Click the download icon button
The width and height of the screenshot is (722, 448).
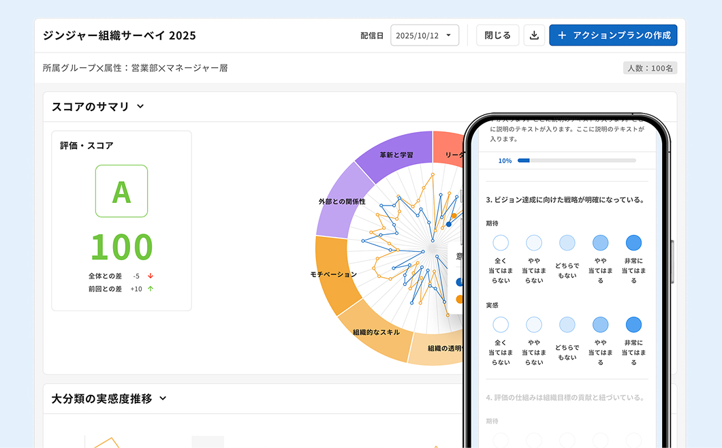(x=535, y=35)
